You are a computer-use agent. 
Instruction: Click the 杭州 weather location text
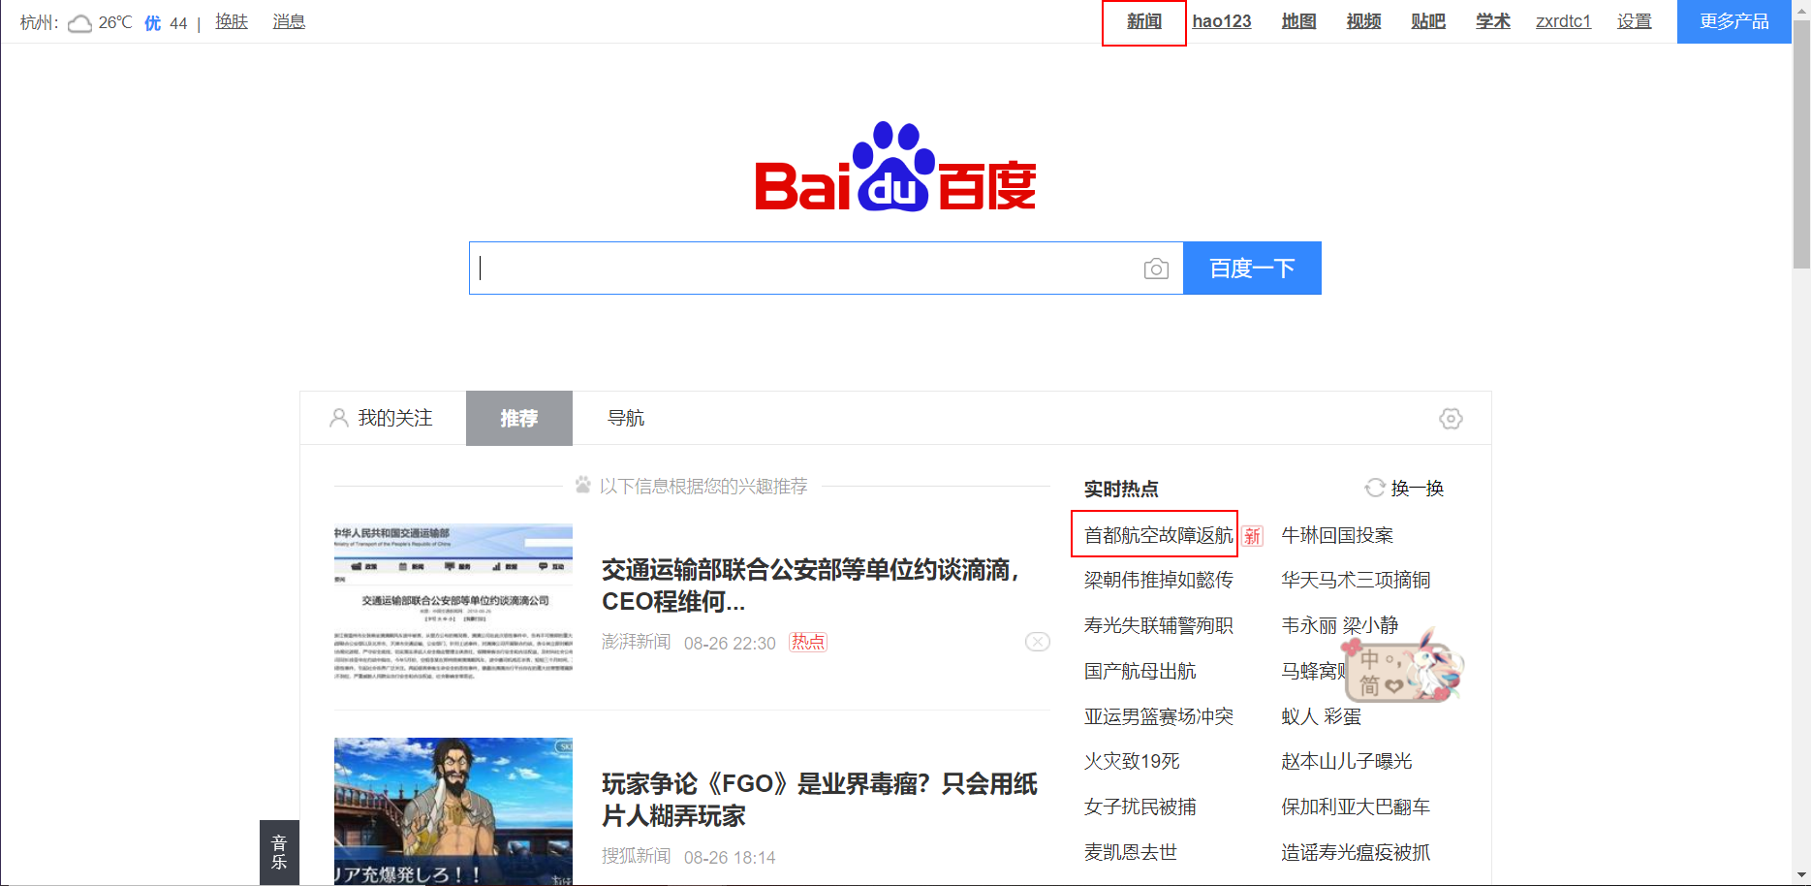(x=39, y=22)
